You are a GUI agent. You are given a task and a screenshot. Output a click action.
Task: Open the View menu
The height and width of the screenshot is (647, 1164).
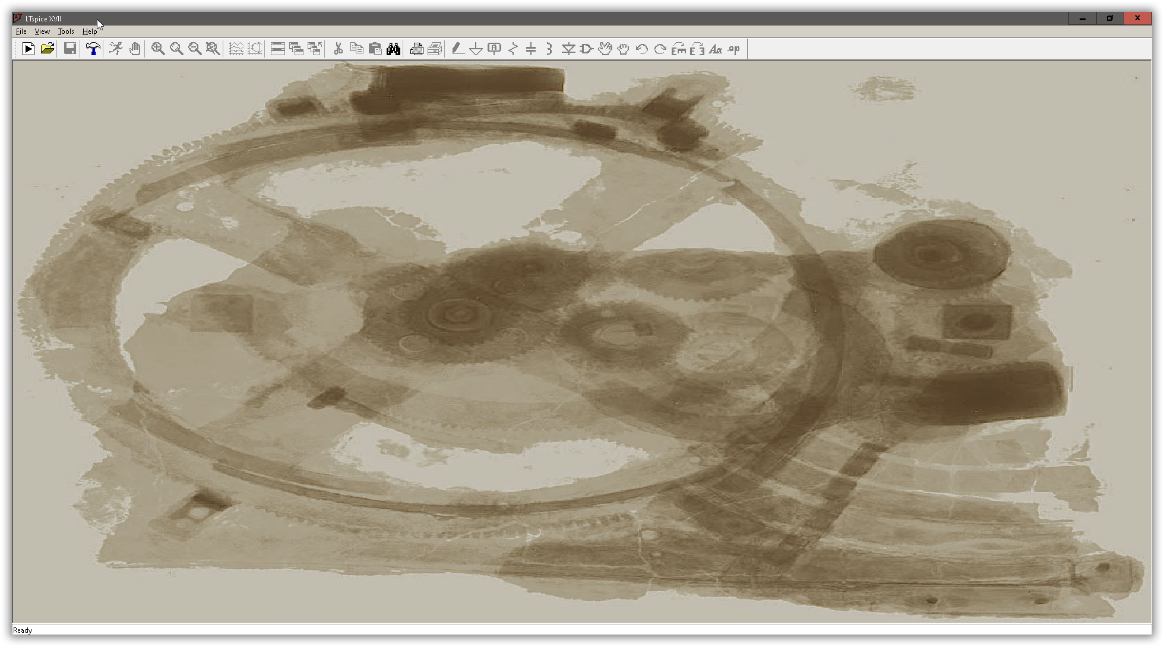[42, 31]
